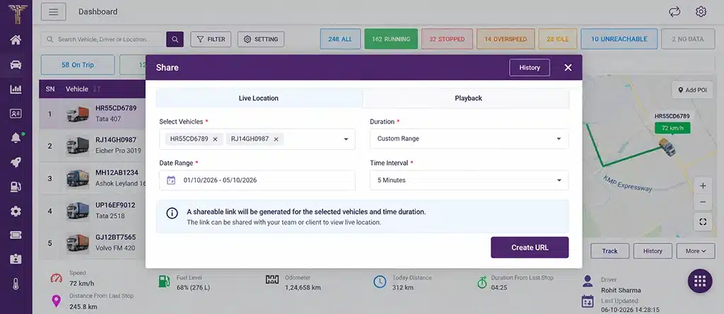
Task: Open the Home icon in sidebar
Action: pyautogui.click(x=16, y=40)
